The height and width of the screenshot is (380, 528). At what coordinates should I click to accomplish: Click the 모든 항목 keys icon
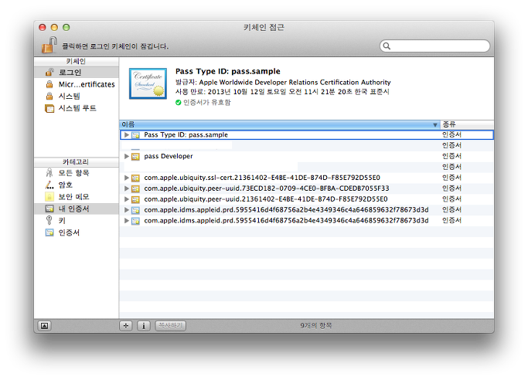49,173
